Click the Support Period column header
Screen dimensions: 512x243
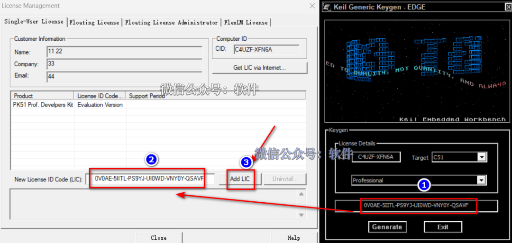pos(216,96)
